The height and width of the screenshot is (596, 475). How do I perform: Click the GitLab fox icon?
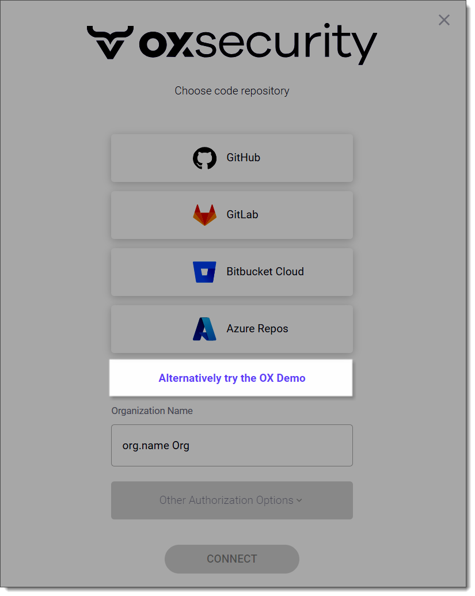tap(204, 215)
